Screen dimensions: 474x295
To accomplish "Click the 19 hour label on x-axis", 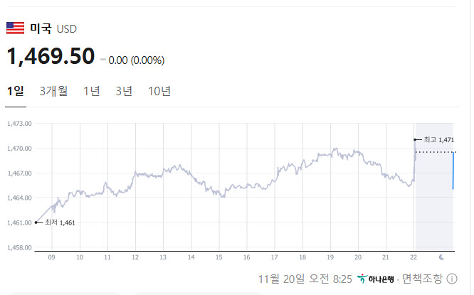I will (330, 257).
